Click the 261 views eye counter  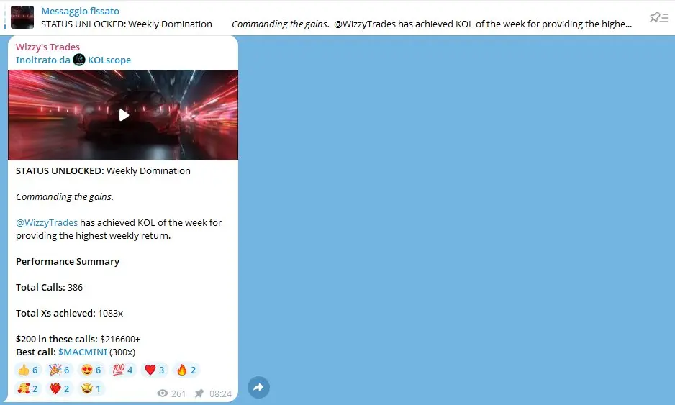(171, 393)
